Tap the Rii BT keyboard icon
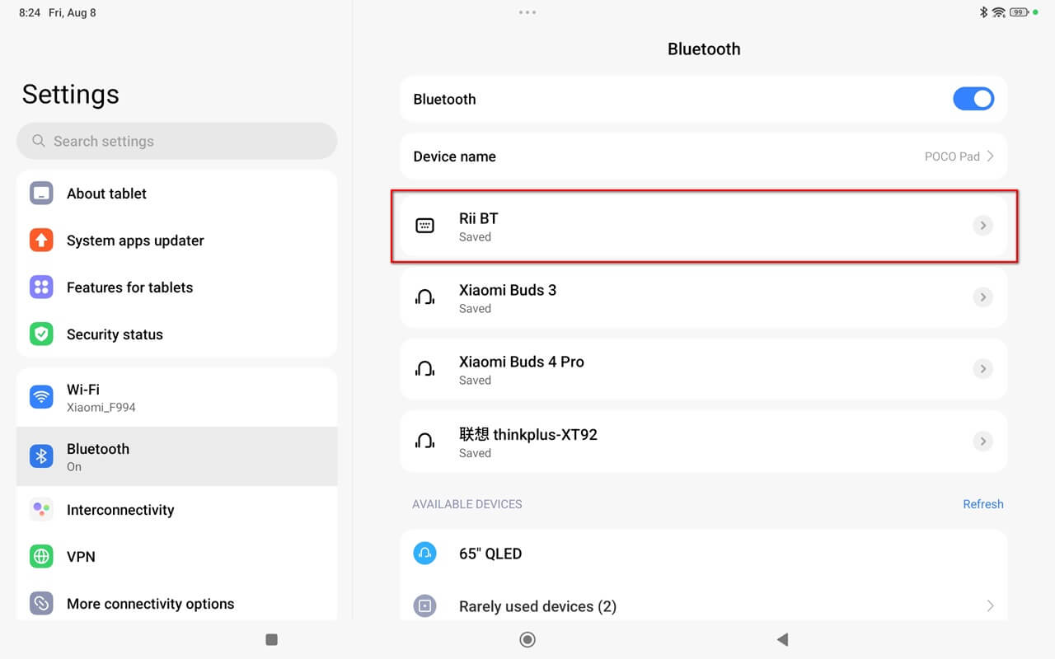The height and width of the screenshot is (659, 1055). point(424,226)
